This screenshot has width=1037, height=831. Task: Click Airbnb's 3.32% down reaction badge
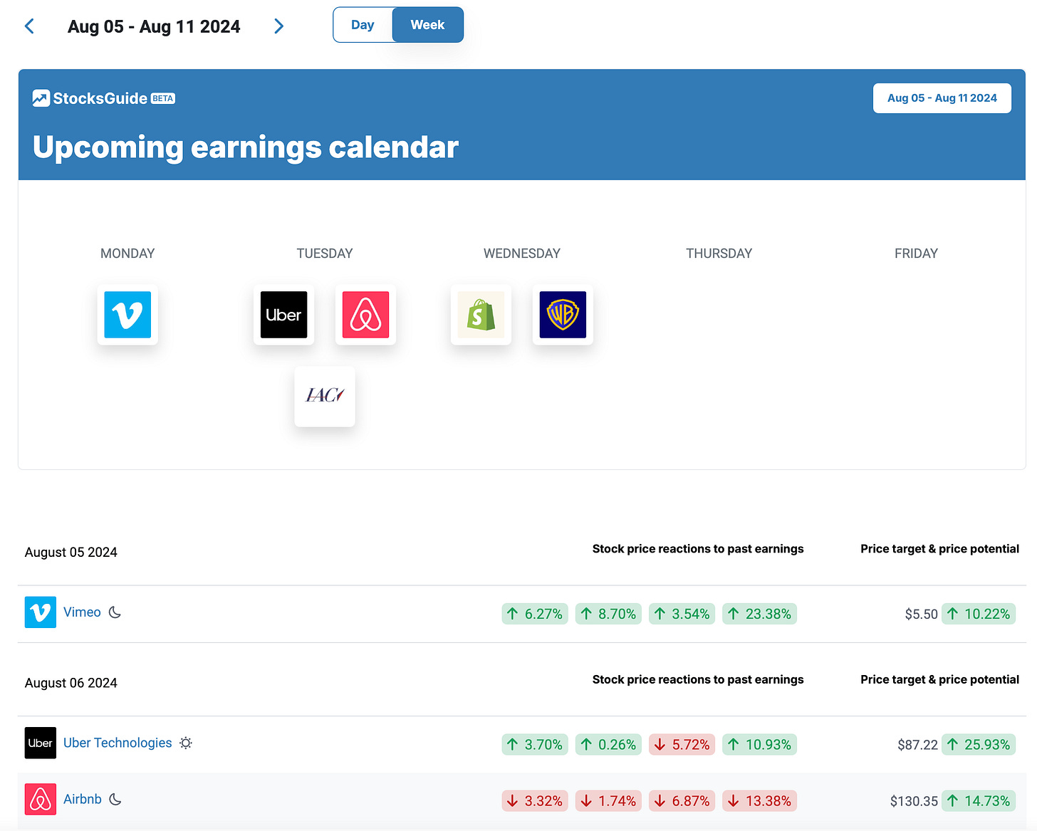tap(535, 801)
